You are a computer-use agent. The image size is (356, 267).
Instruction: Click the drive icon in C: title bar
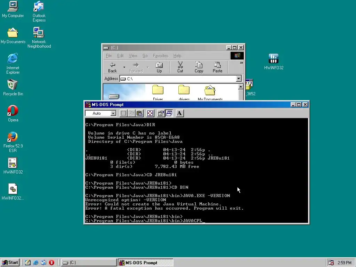[x=106, y=48]
